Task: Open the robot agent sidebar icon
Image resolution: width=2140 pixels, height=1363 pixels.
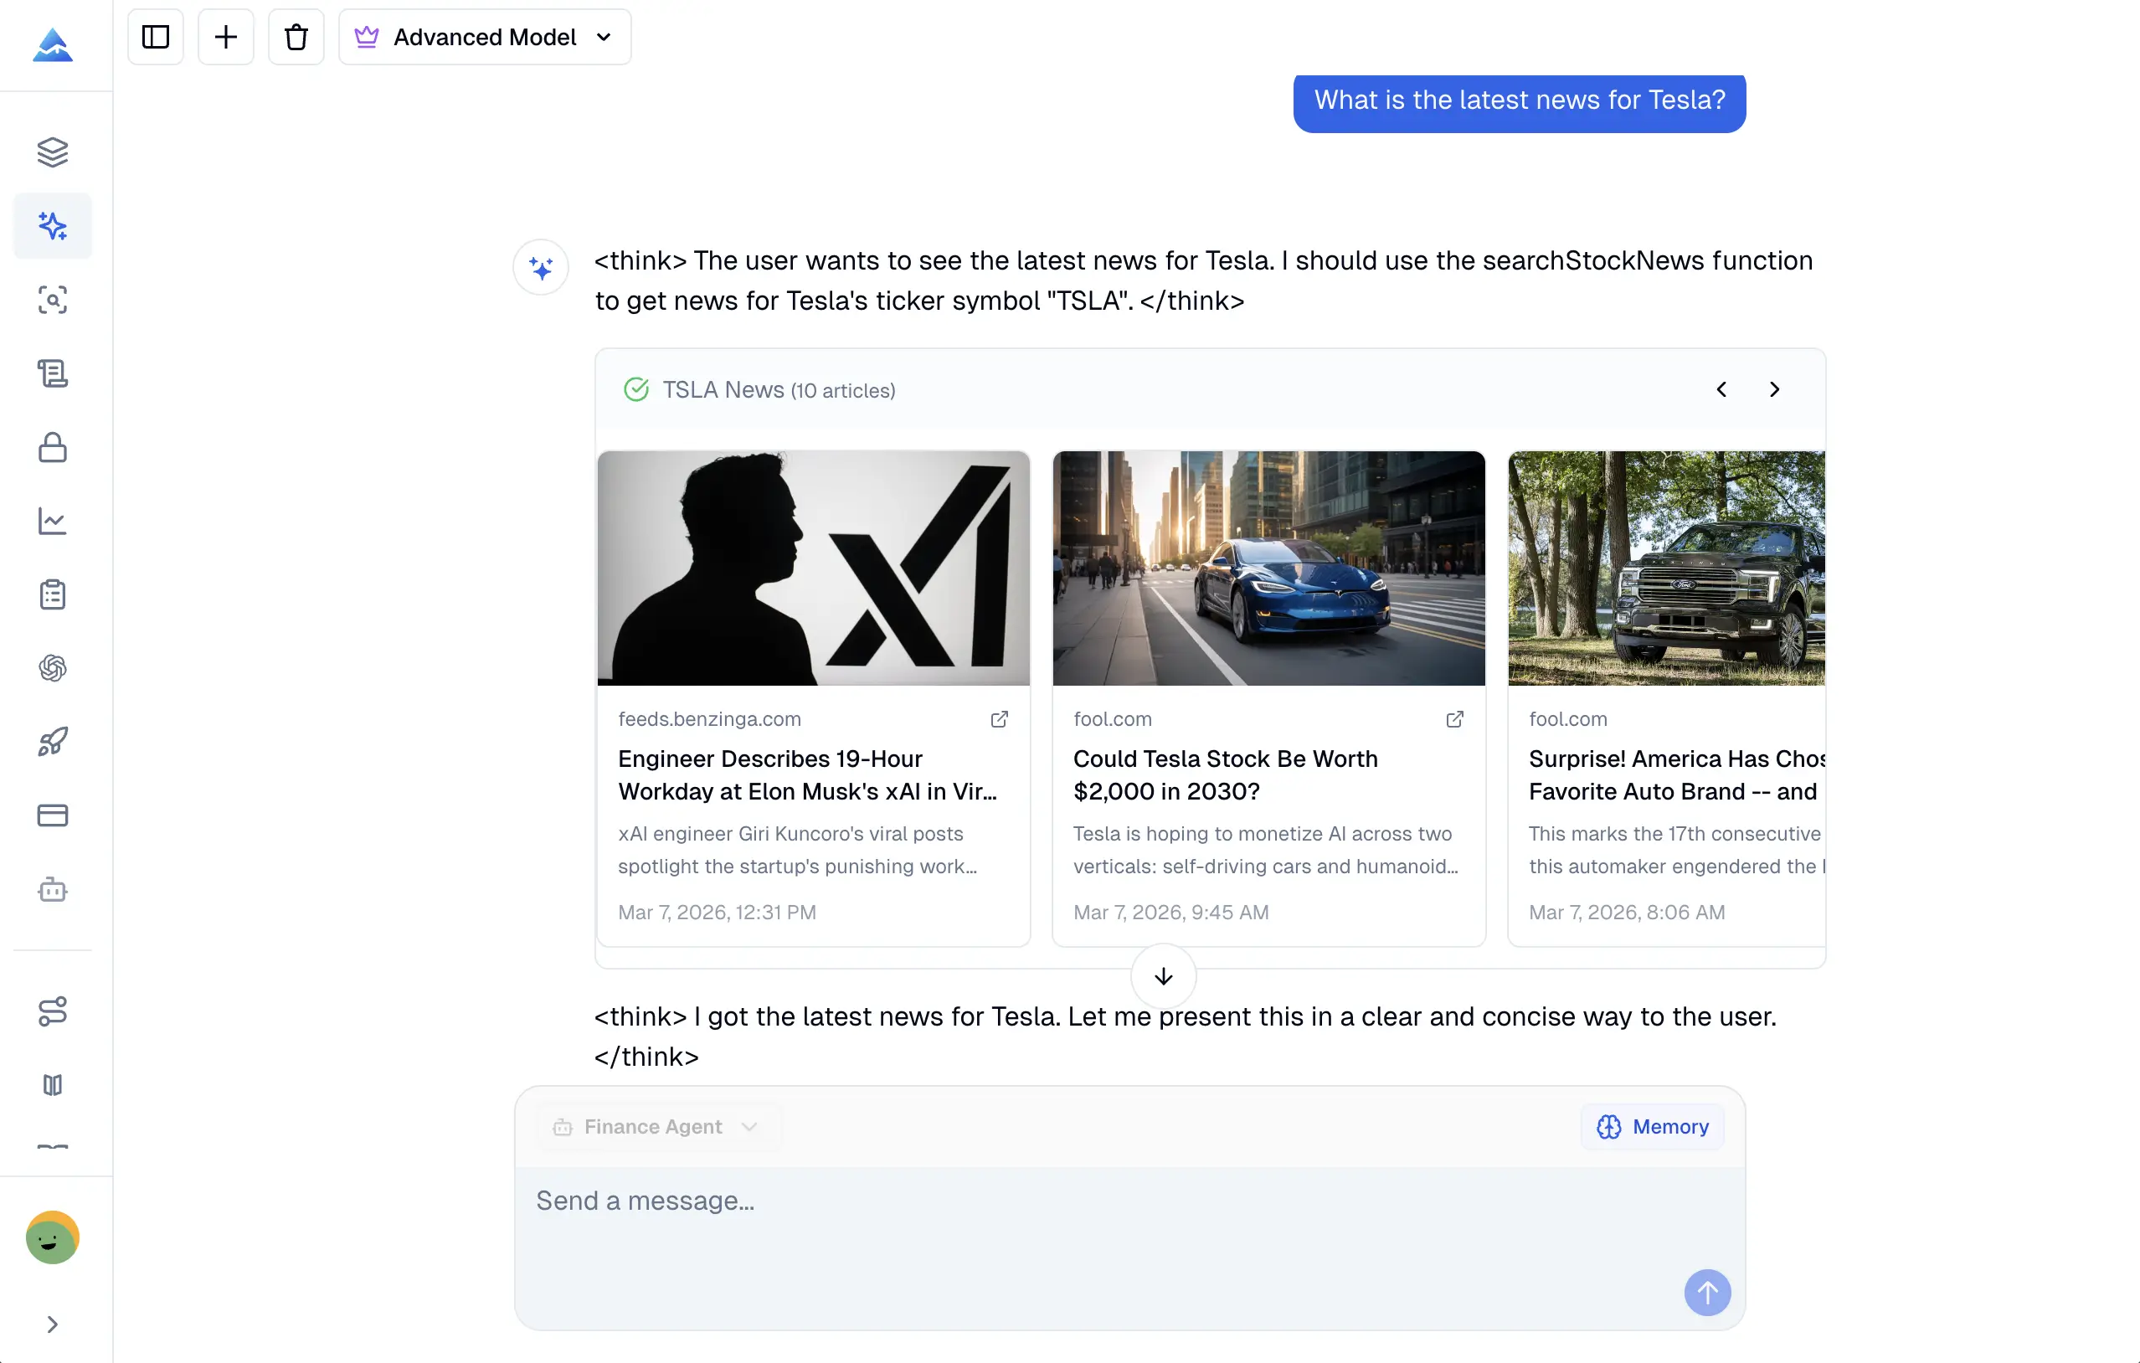Action: pyautogui.click(x=53, y=888)
